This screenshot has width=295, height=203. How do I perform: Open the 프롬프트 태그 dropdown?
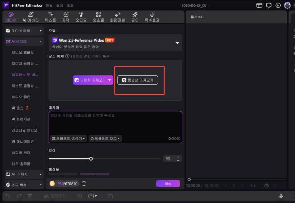105,138
